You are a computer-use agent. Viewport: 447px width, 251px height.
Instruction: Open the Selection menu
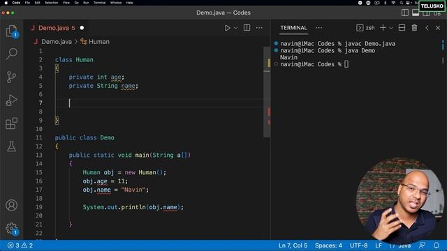51,3
